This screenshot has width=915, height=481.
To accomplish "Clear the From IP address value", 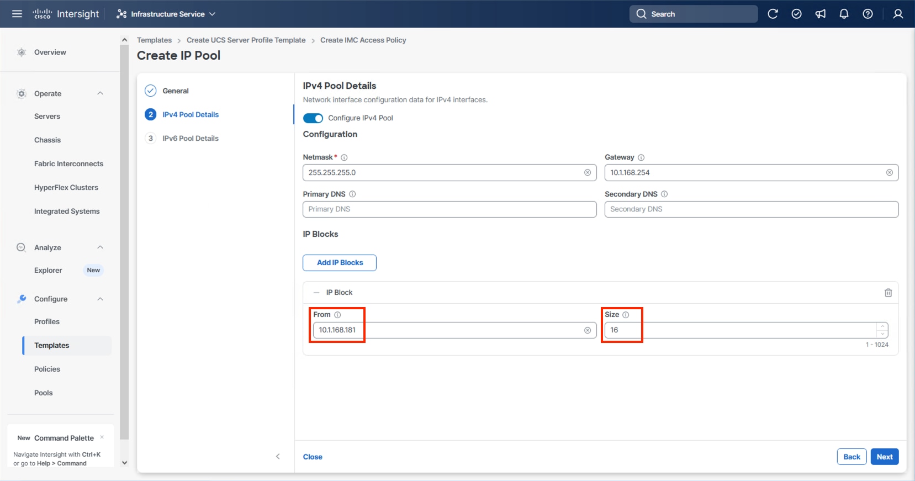I will (x=588, y=330).
